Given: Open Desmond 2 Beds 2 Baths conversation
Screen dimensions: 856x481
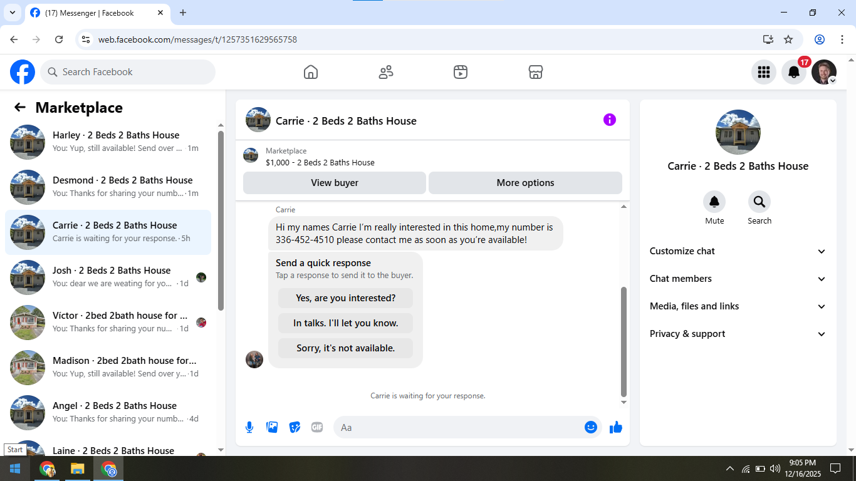Looking at the screenshot, I should click(x=108, y=187).
